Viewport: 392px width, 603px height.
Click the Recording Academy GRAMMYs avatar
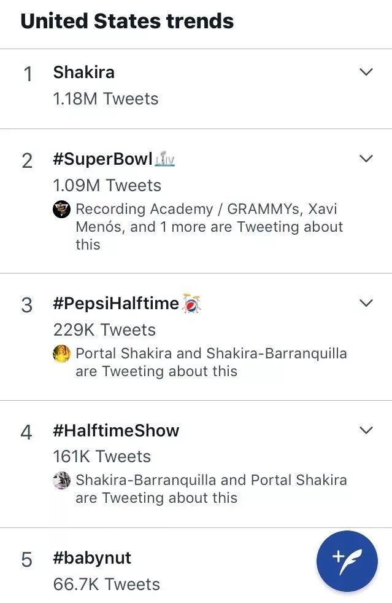tap(62, 210)
